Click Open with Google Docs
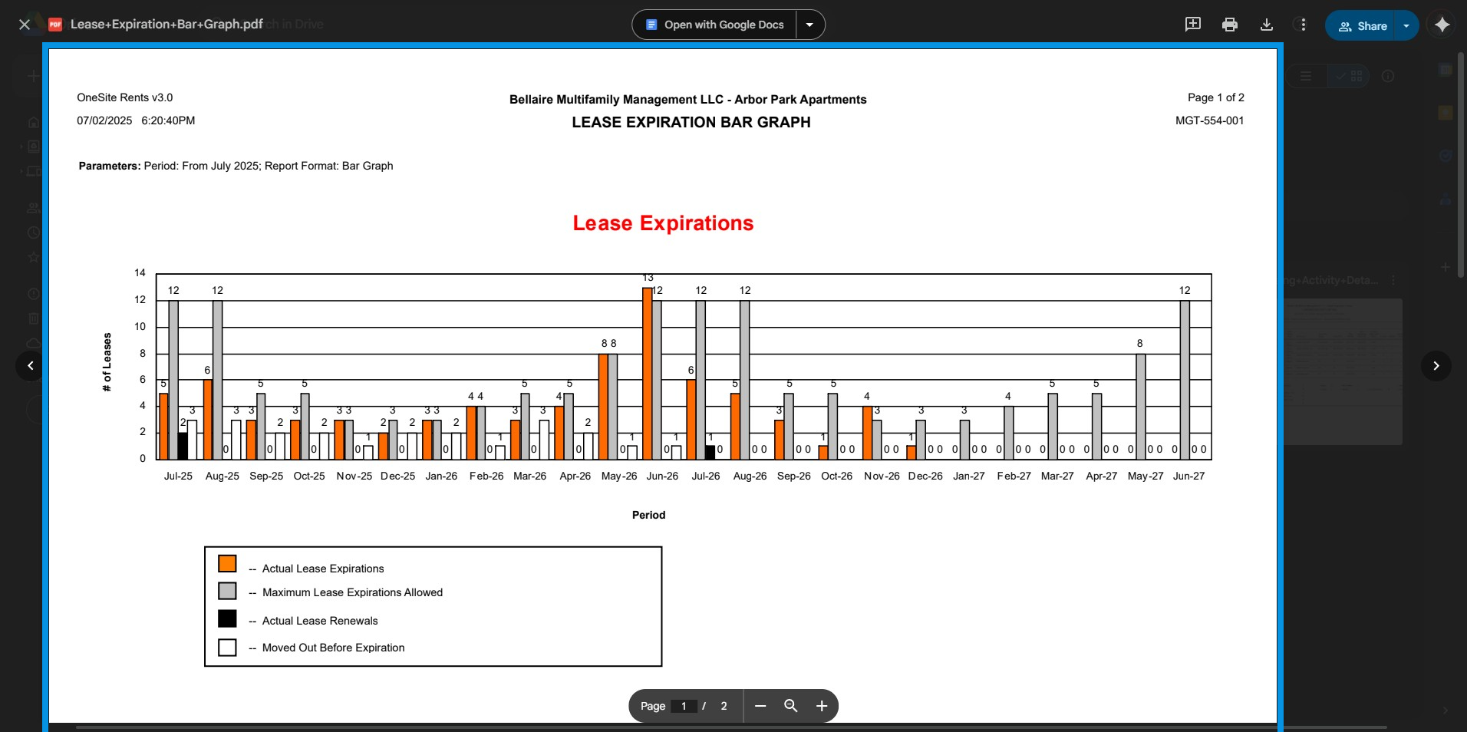Screen dimensions: 1467x732 (x=715, y=25)
